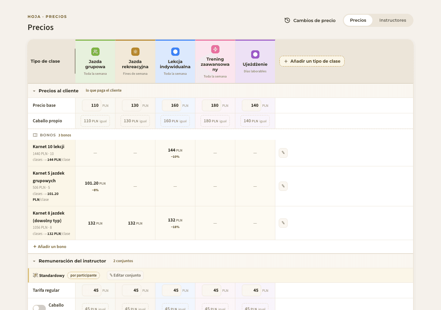Open Cambios de precio history
Image resolution: width=441 pixels, height=310 pixels.
[x=310, y=20]
